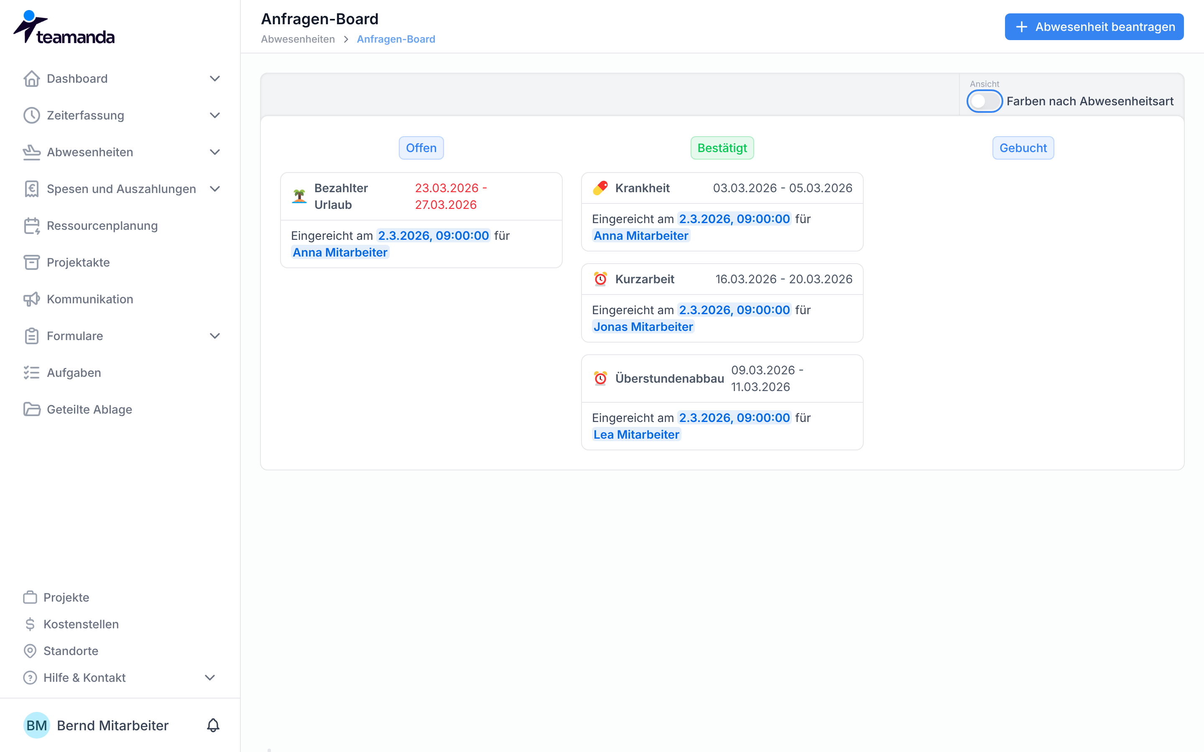Open Jonas Mitarbeiter link on Kurzarbeit card
This screenshot has width=1204, height=752.
pos(643,327)
